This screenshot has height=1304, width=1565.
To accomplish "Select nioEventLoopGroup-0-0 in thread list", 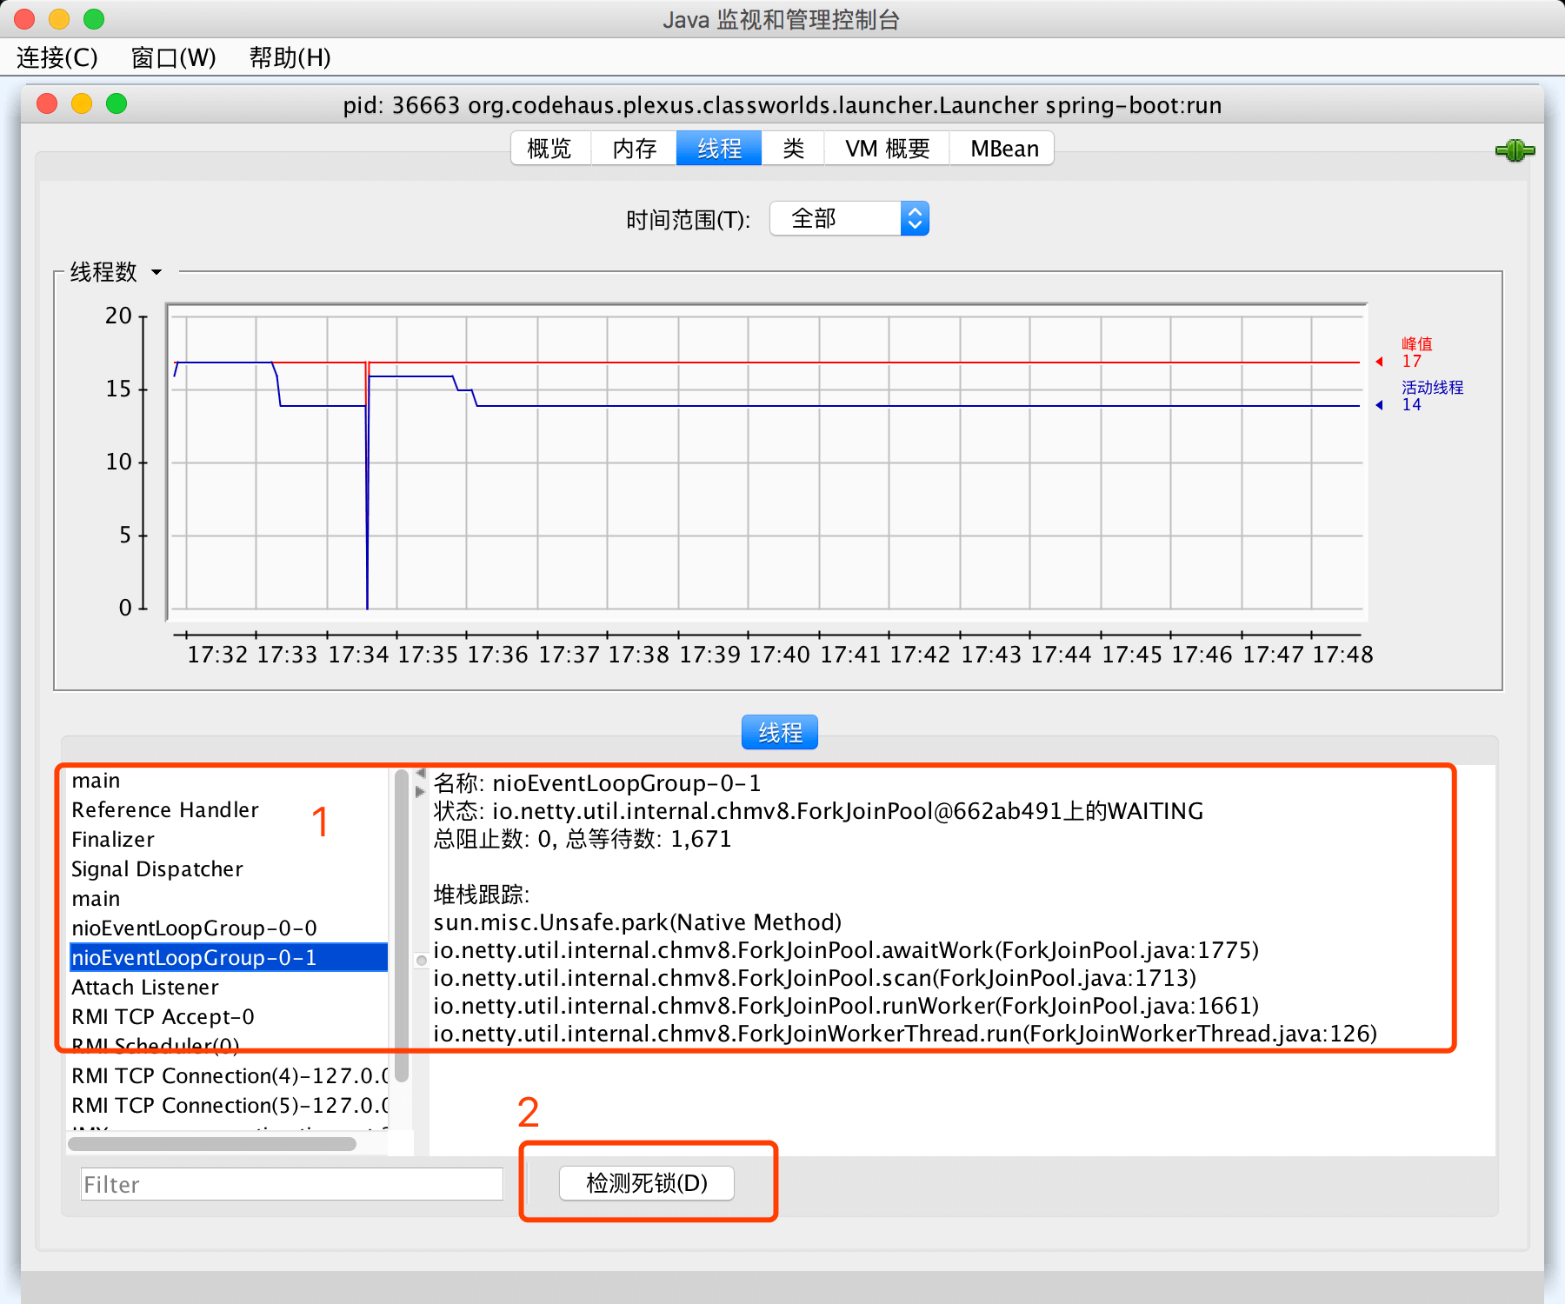I will [194, 928].
